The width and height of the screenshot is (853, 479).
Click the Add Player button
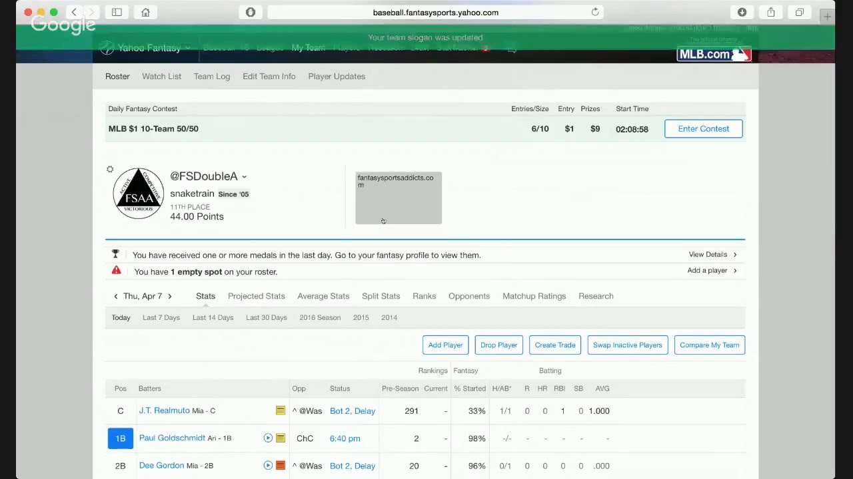(445, 345)
